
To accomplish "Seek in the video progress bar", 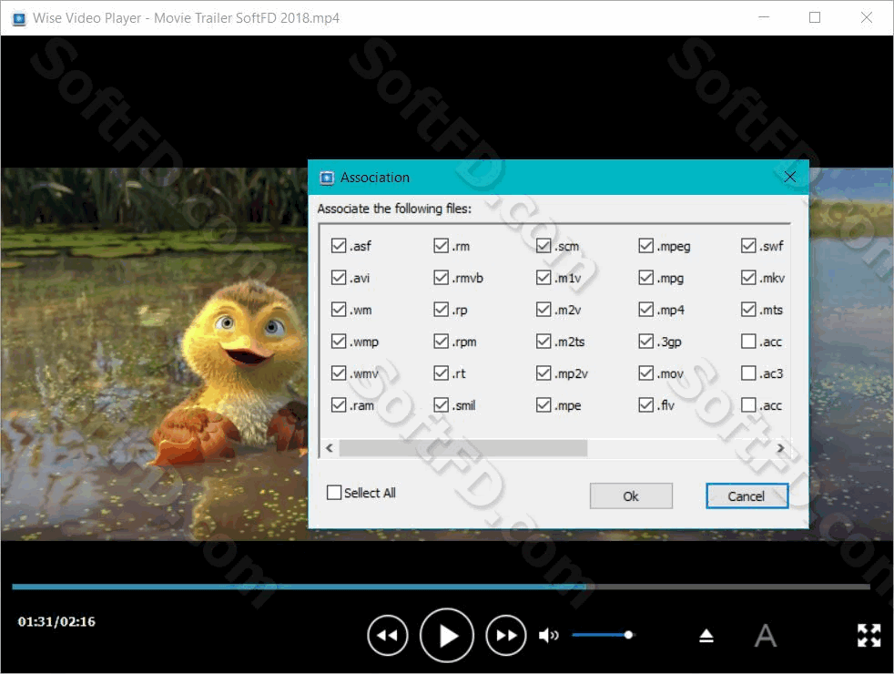I will tap(441, 587).
